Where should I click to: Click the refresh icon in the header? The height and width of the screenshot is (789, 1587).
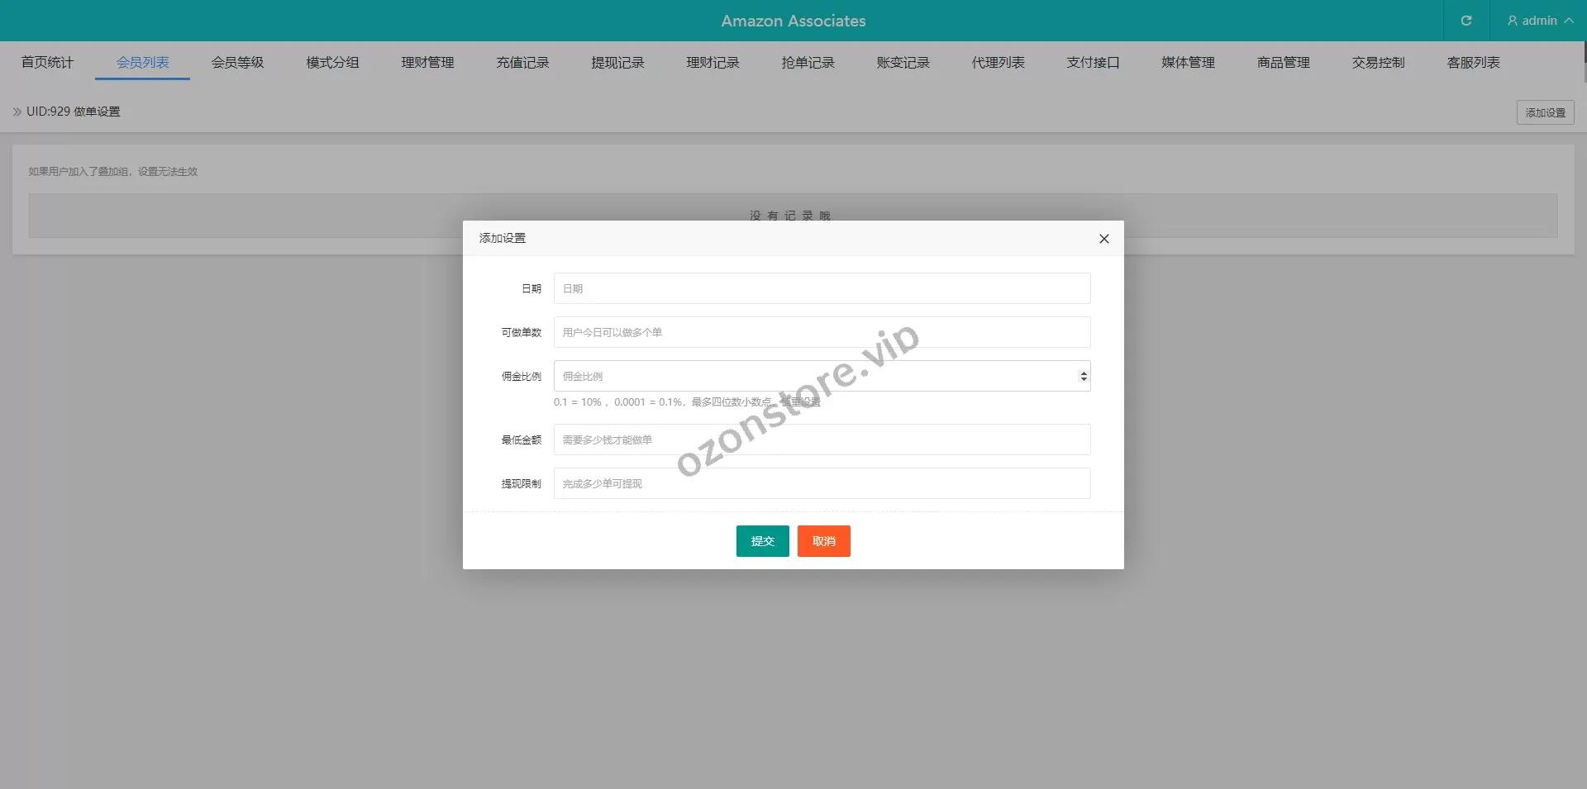(1465, 21)
